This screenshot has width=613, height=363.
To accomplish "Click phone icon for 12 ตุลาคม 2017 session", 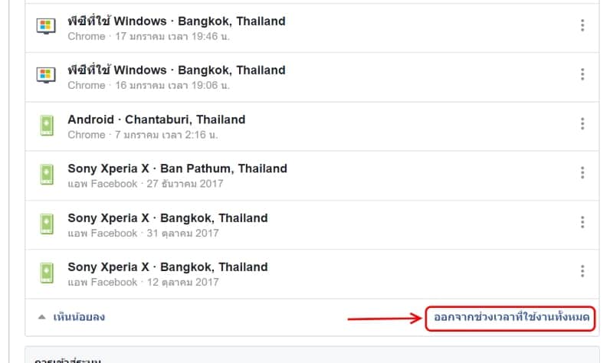I will 46,274.
